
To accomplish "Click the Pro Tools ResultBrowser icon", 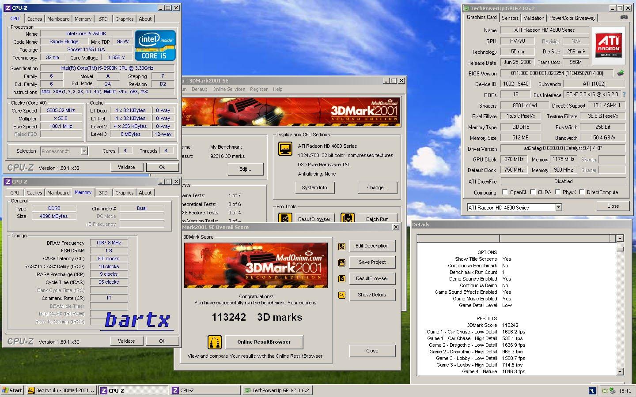I will (285, 218).
